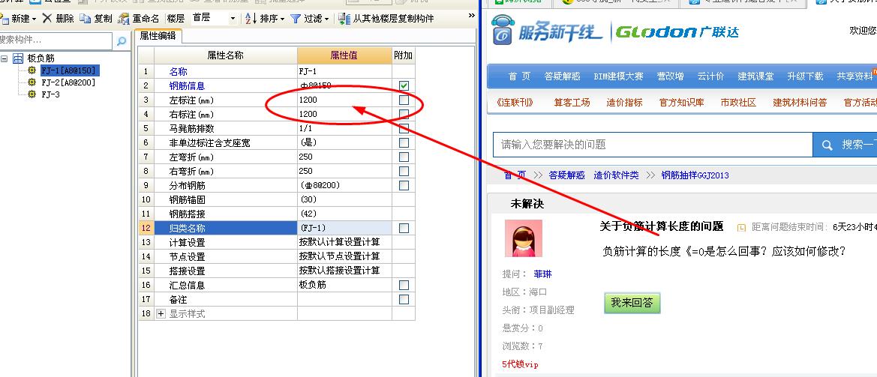
Task: Click 从其他楼层复制构件 toolbar icon
Action: (344, 19)
